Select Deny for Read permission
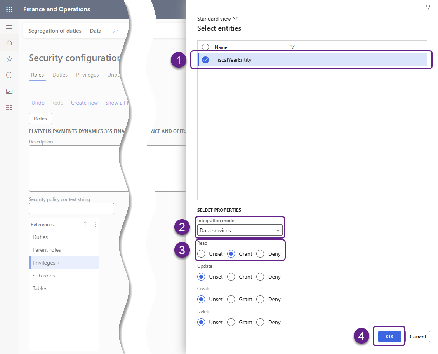 pyautogui.click(x=260, y=254)
